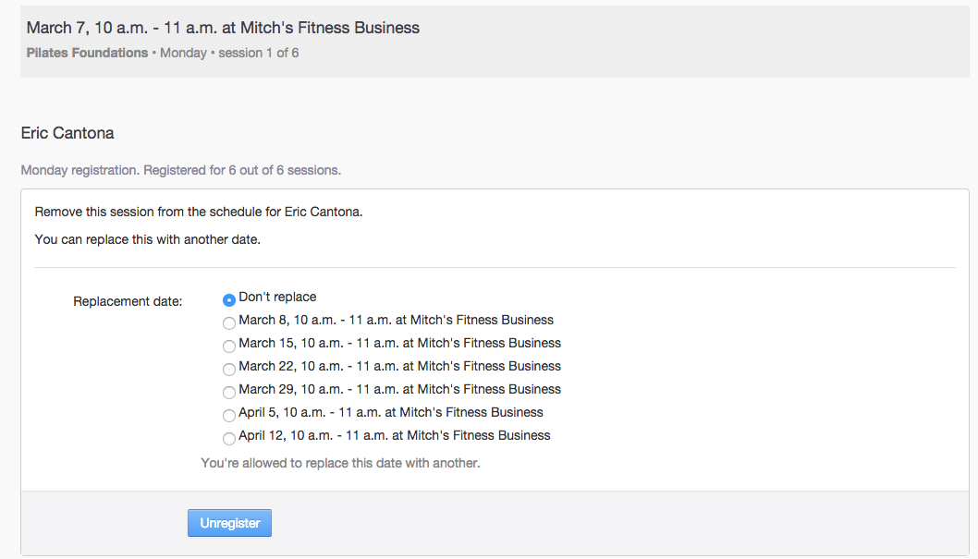
Task: Click the "Remove this session from the schedule" line
Action: click(x=199, y=212)
